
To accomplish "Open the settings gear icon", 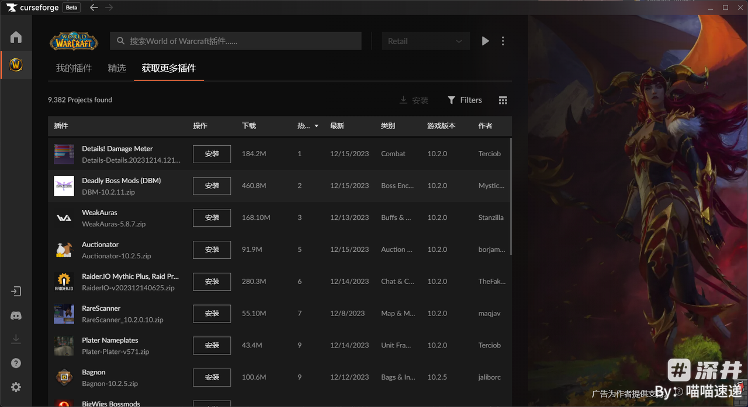I will tap(16, 387).
